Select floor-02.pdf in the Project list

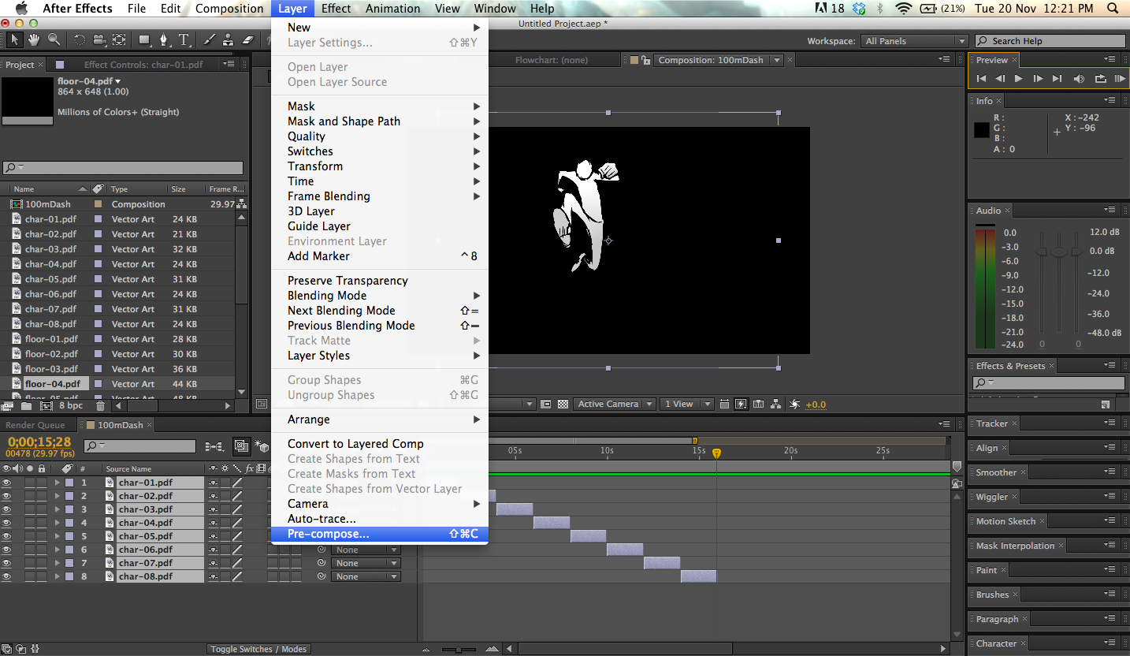(x=51, y=354)
